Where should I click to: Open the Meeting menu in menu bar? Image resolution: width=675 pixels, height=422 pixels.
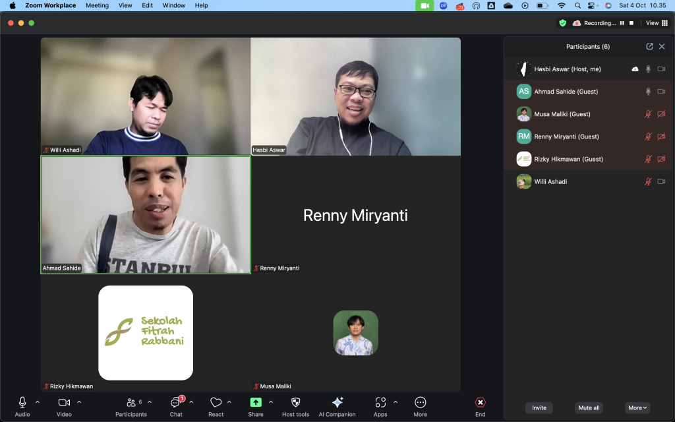point(97,5)
